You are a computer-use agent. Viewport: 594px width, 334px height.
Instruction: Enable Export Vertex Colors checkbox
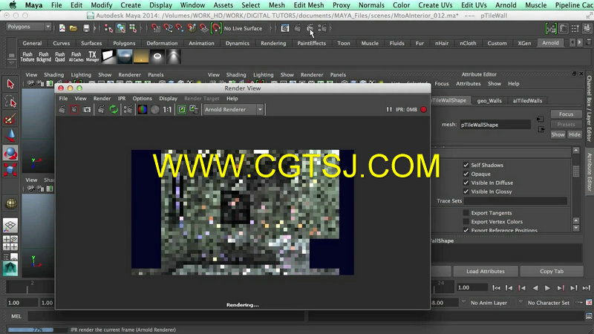466,221
